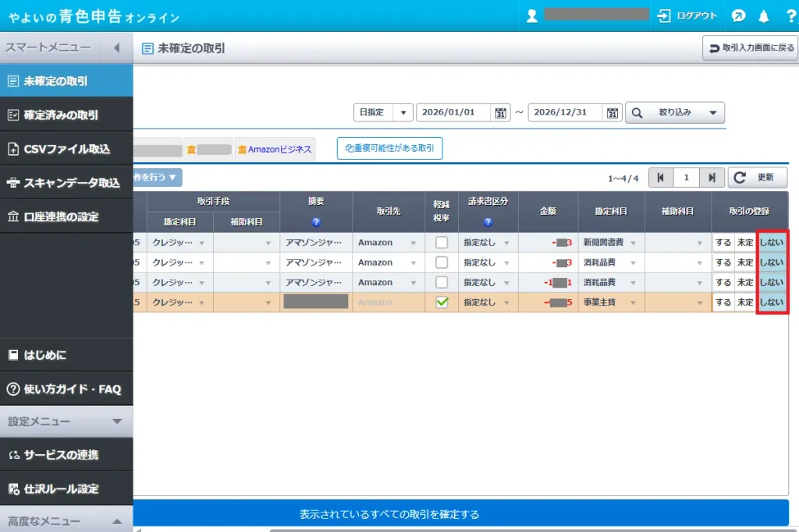Click the 取引の登録 column header
The width and height of the screenshot is (799, 532).
coord(750,212)
